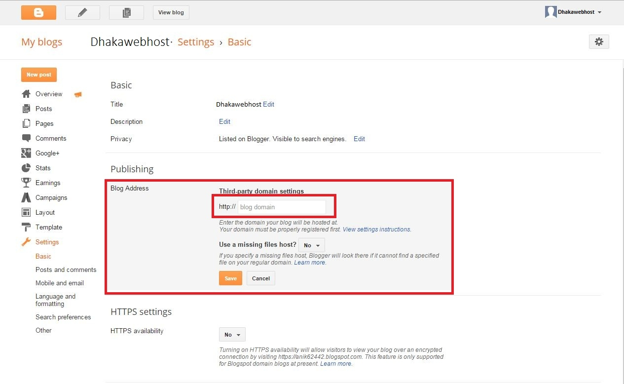This screenshot has width=624, height=384.
Task: Select Layout in the sidebar
Action: click(x=45, y=212)
